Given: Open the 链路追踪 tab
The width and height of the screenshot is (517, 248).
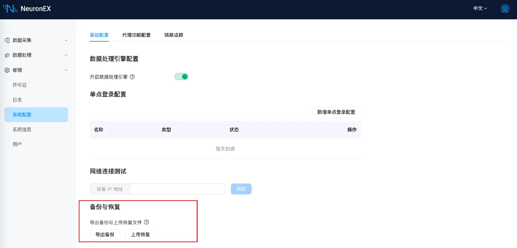Looking at the screenshot, I should pos(174,35).
